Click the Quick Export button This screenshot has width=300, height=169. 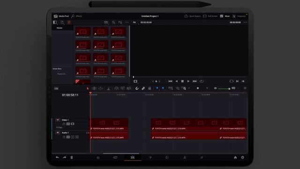(x=193, y=16)
